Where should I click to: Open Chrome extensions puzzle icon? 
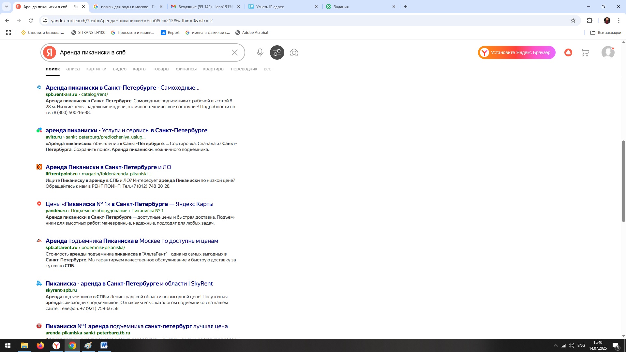pyautogui.click(x=589, y=21)
